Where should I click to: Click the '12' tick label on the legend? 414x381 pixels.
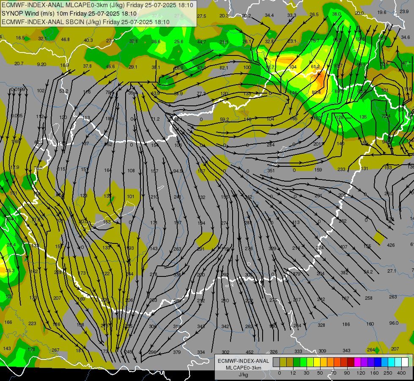tap(293, 373)
